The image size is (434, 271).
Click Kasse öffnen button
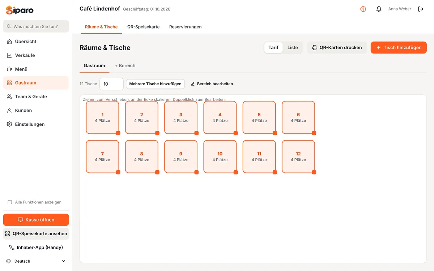coord(36,220)
